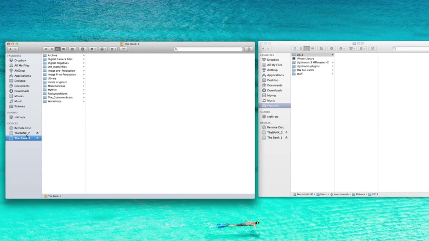Select the Image pre-Production folder
429x241 pixels.
point(61,71)
